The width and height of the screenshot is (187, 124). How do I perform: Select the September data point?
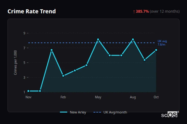[145, 60]
